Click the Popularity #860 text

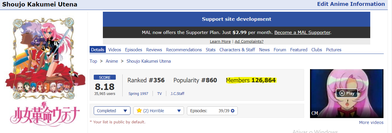click(195, 80)
